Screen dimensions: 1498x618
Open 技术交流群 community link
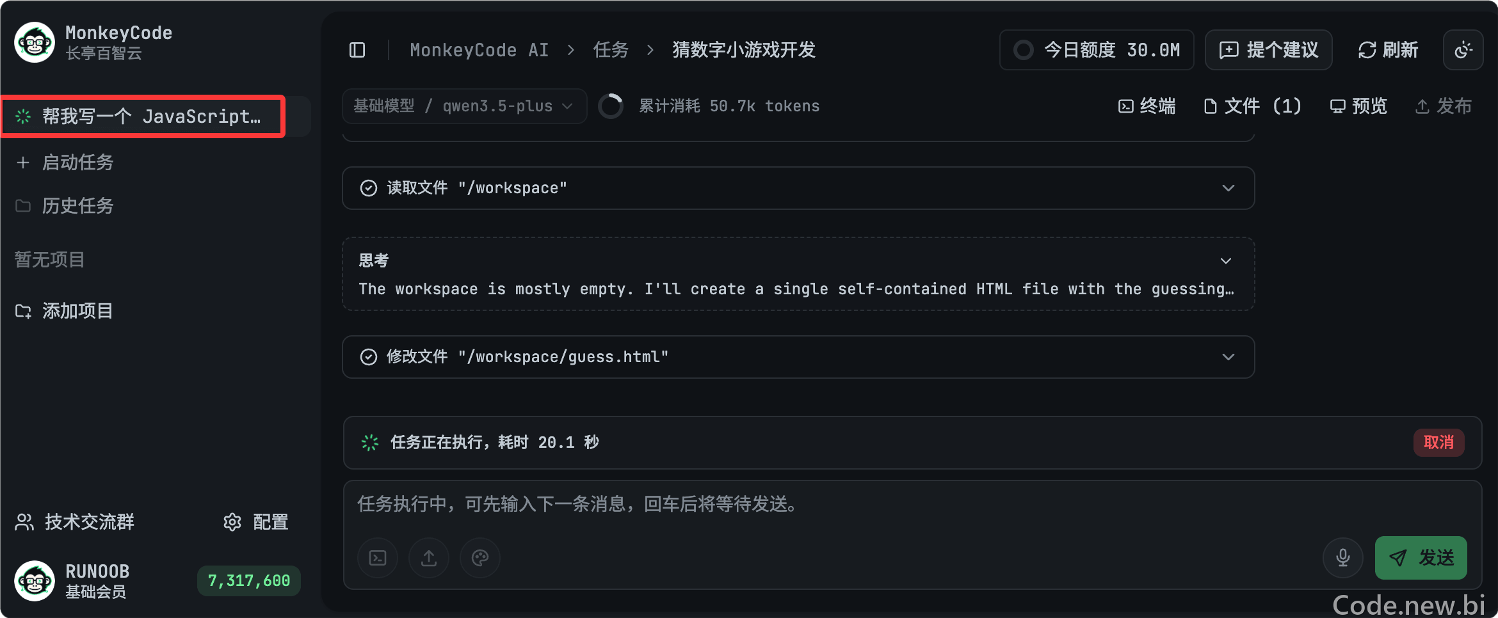pyautogui.click(x=75, y=522)
